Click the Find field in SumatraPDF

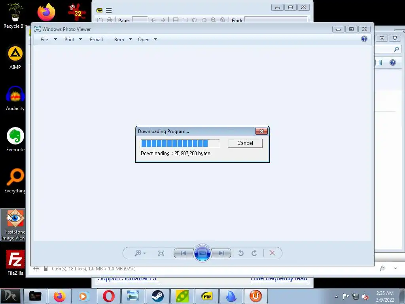coord(276,20)
